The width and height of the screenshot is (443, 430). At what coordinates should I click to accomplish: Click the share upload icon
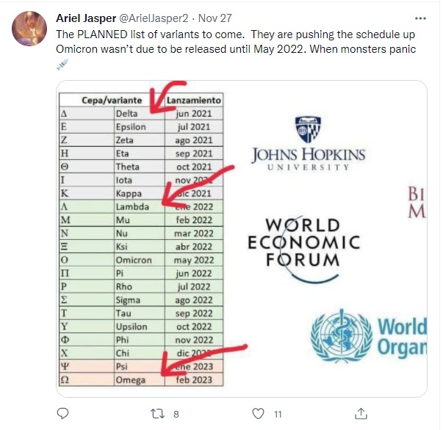pos(361,414)
